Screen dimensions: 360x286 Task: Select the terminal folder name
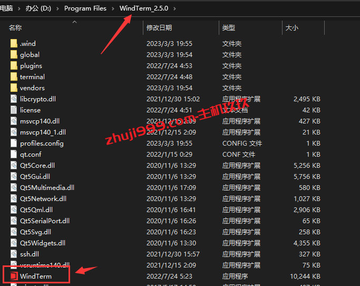pos(32,77)
